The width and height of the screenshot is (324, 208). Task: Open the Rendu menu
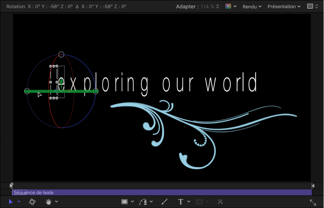pyautogui.click(x=252, y=7)
